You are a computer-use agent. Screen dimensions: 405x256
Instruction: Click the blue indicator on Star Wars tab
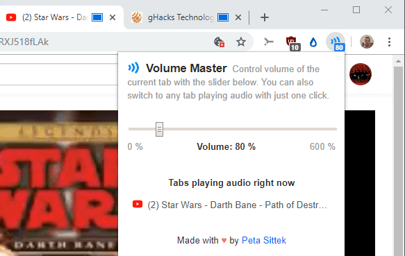[97, 17]
